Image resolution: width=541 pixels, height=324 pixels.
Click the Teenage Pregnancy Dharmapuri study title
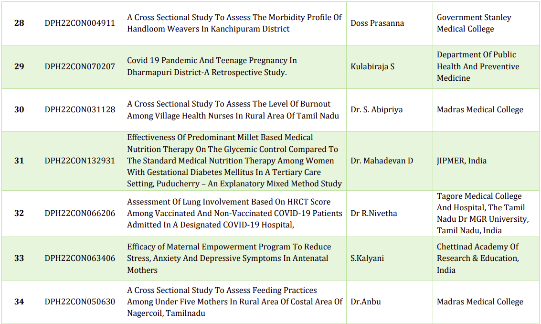[x=212, y=66]
